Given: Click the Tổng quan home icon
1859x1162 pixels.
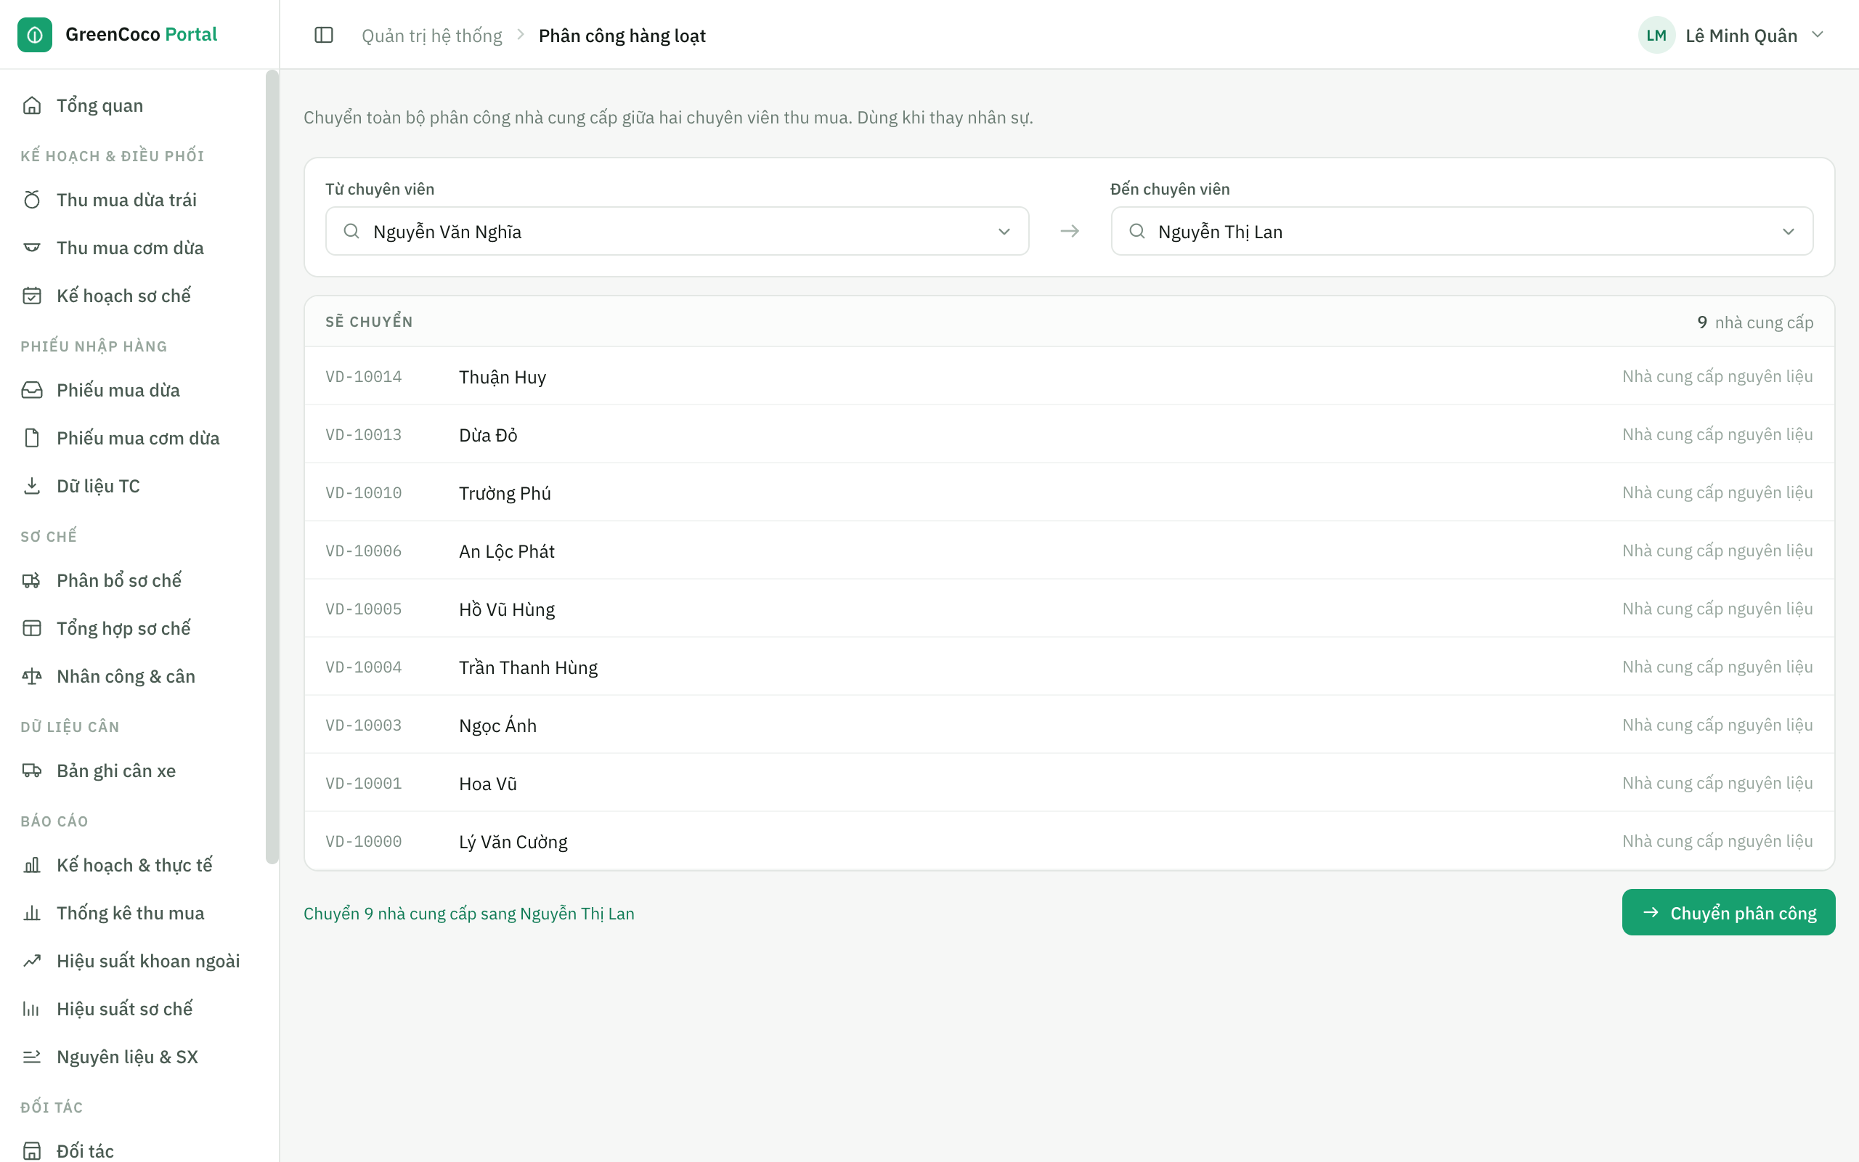Looking at the screenshot, I should (31, 105).
